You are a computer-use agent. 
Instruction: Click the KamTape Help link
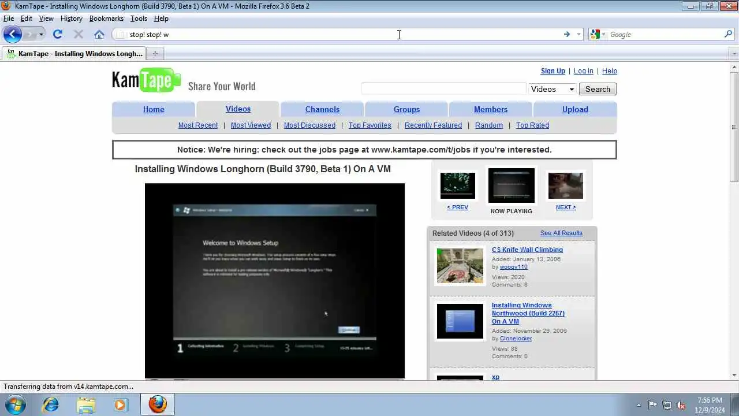pos(609,71)
